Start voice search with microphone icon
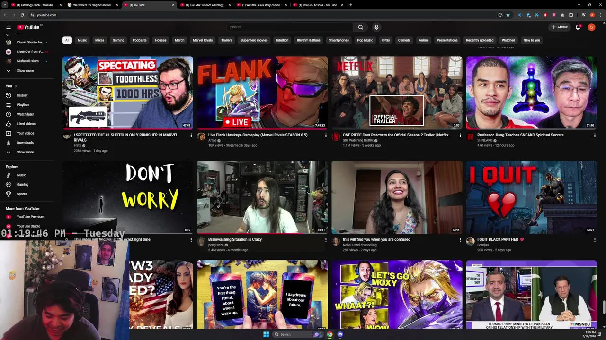The width and height of the screenshot is (606, 340). pyautogui.click(x=376, y=27)
